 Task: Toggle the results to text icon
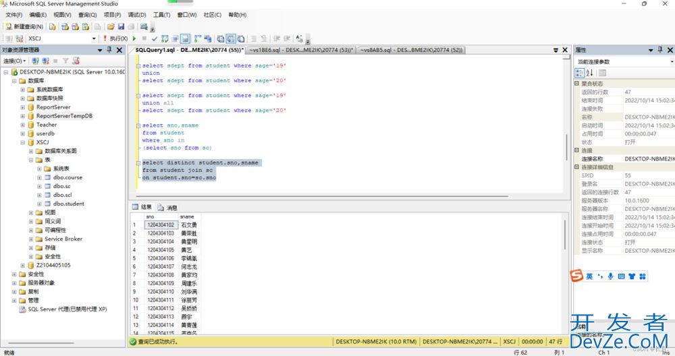tap(221, 38)
